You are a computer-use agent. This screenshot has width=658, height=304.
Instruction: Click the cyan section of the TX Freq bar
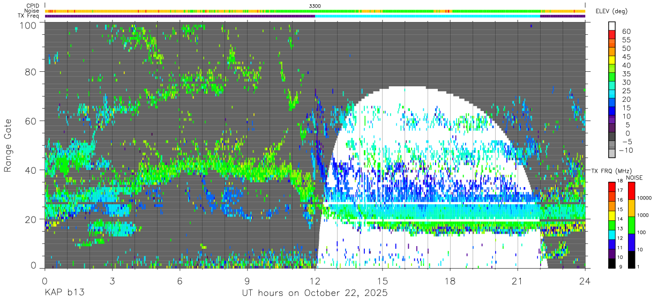[x=428, y=16]
